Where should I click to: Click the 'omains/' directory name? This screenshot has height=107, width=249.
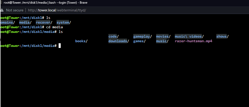point(8,23)
